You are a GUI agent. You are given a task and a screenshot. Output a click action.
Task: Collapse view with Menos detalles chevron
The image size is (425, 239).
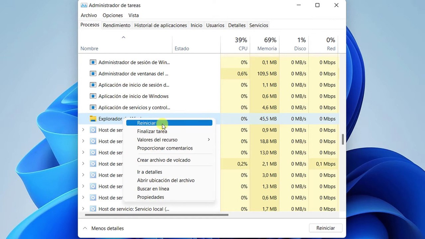pyautogui.click(x=85, y=228)
